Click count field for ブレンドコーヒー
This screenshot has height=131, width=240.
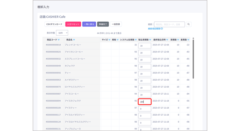(x=145, y=46)
